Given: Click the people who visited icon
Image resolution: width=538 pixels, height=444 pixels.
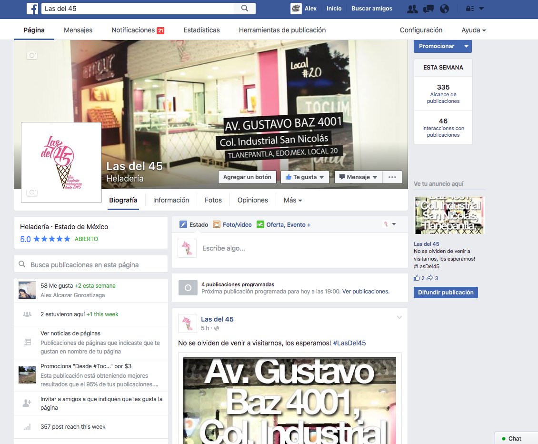Looking at the screenshot, I should pos(27,314).
